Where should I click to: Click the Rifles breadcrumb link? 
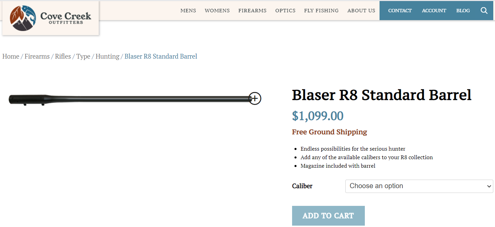(x=63, y=57)
